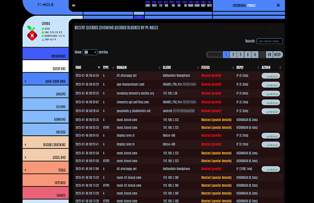Click the Memory usage status line
Viewport: 314px width, 203px height.
click(x=53, y=36)
